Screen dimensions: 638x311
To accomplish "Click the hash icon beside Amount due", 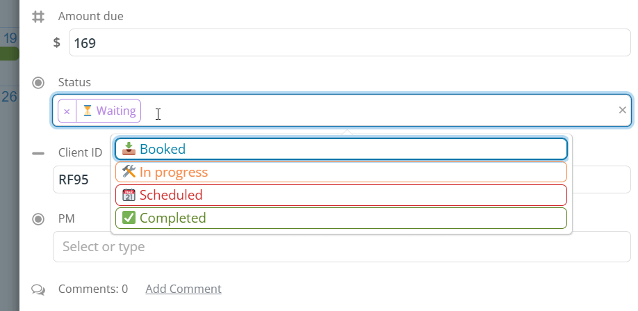I will 39,16.
